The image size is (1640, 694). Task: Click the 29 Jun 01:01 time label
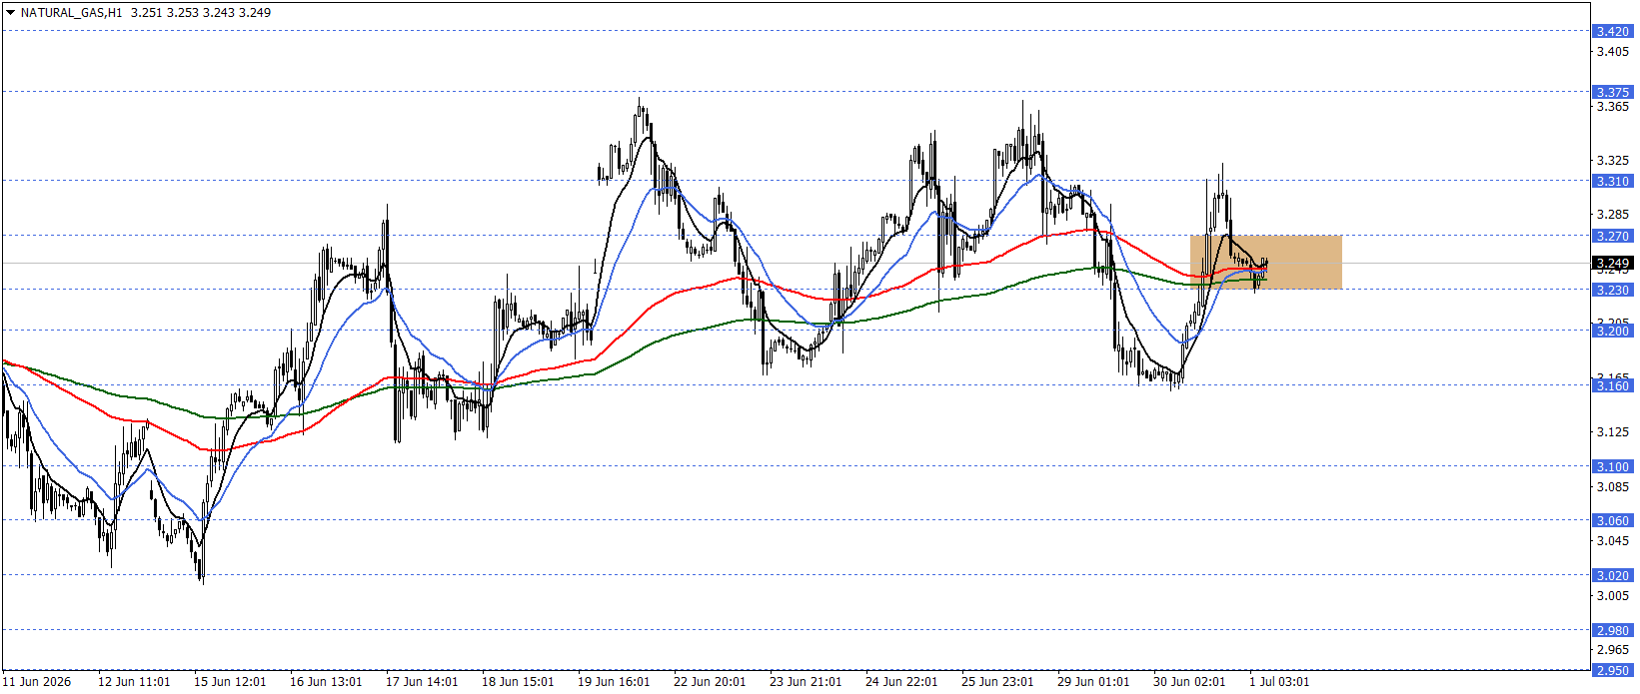point(1093,682)
